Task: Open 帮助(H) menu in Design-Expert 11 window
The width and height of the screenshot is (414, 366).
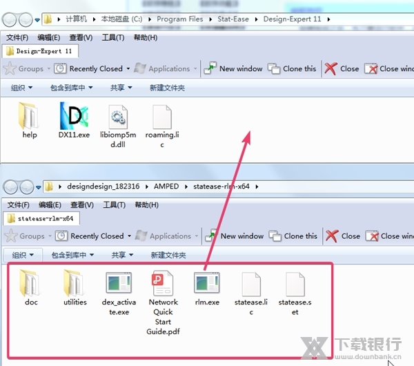Action: [146, 38]
